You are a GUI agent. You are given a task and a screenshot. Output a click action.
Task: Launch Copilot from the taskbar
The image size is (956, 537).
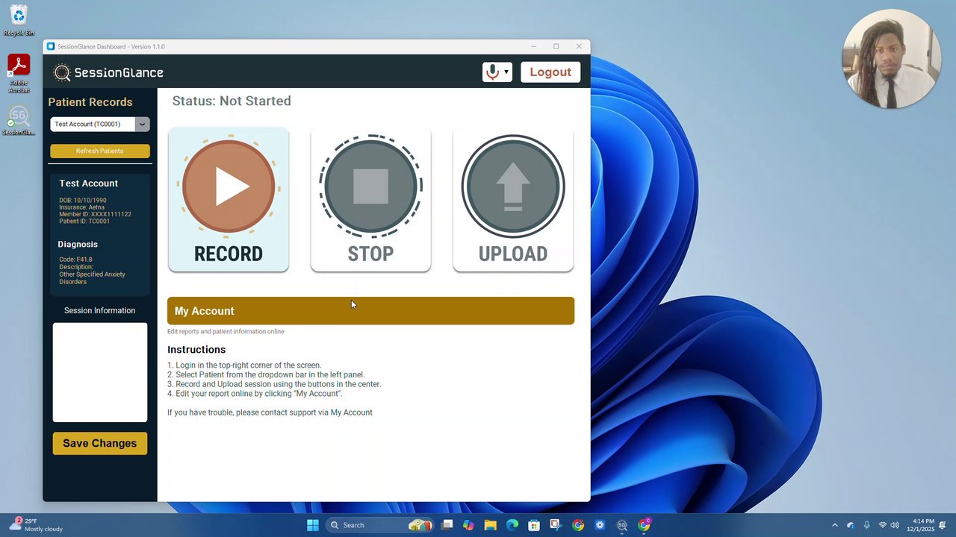(468, 525)
